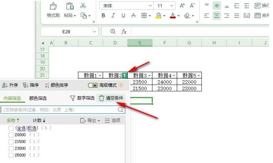Switch to the 内容筛选 content filter tab
Image resolution: width=273 pixels, height=163 pixels.
(x=12, y=98)
